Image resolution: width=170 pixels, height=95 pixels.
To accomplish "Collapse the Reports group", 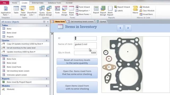I will coord(46,79).
